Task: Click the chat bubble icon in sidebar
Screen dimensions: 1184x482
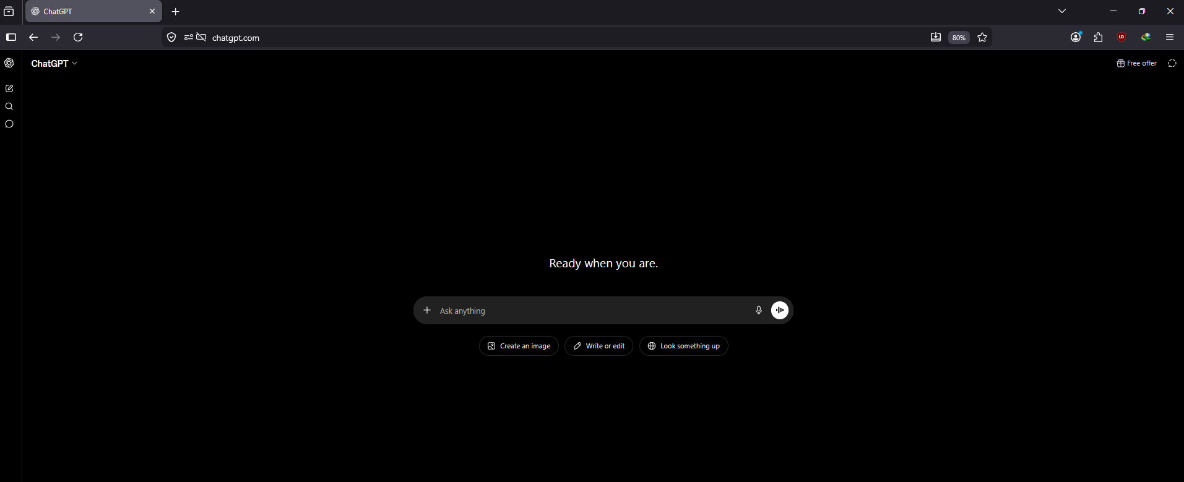Action: tap(9, 124)
